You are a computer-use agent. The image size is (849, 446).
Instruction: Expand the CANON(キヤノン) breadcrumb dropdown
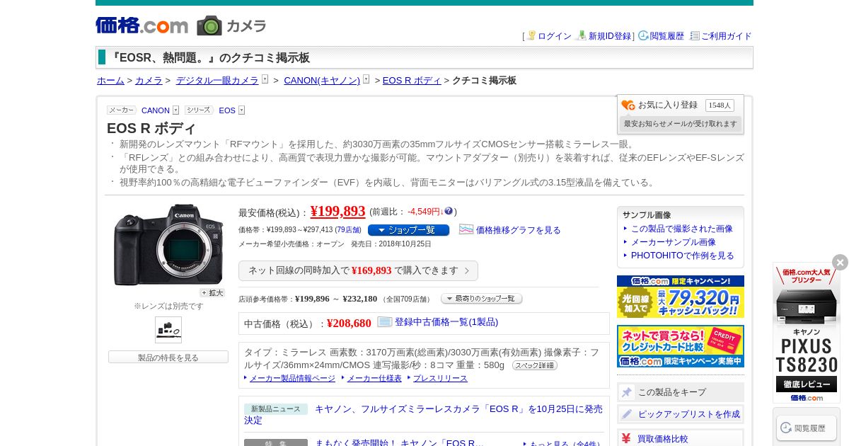click(x=366, y=79)
